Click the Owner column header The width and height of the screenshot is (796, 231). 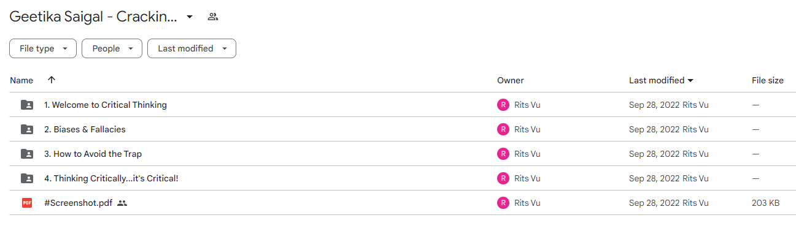[511, 80]
